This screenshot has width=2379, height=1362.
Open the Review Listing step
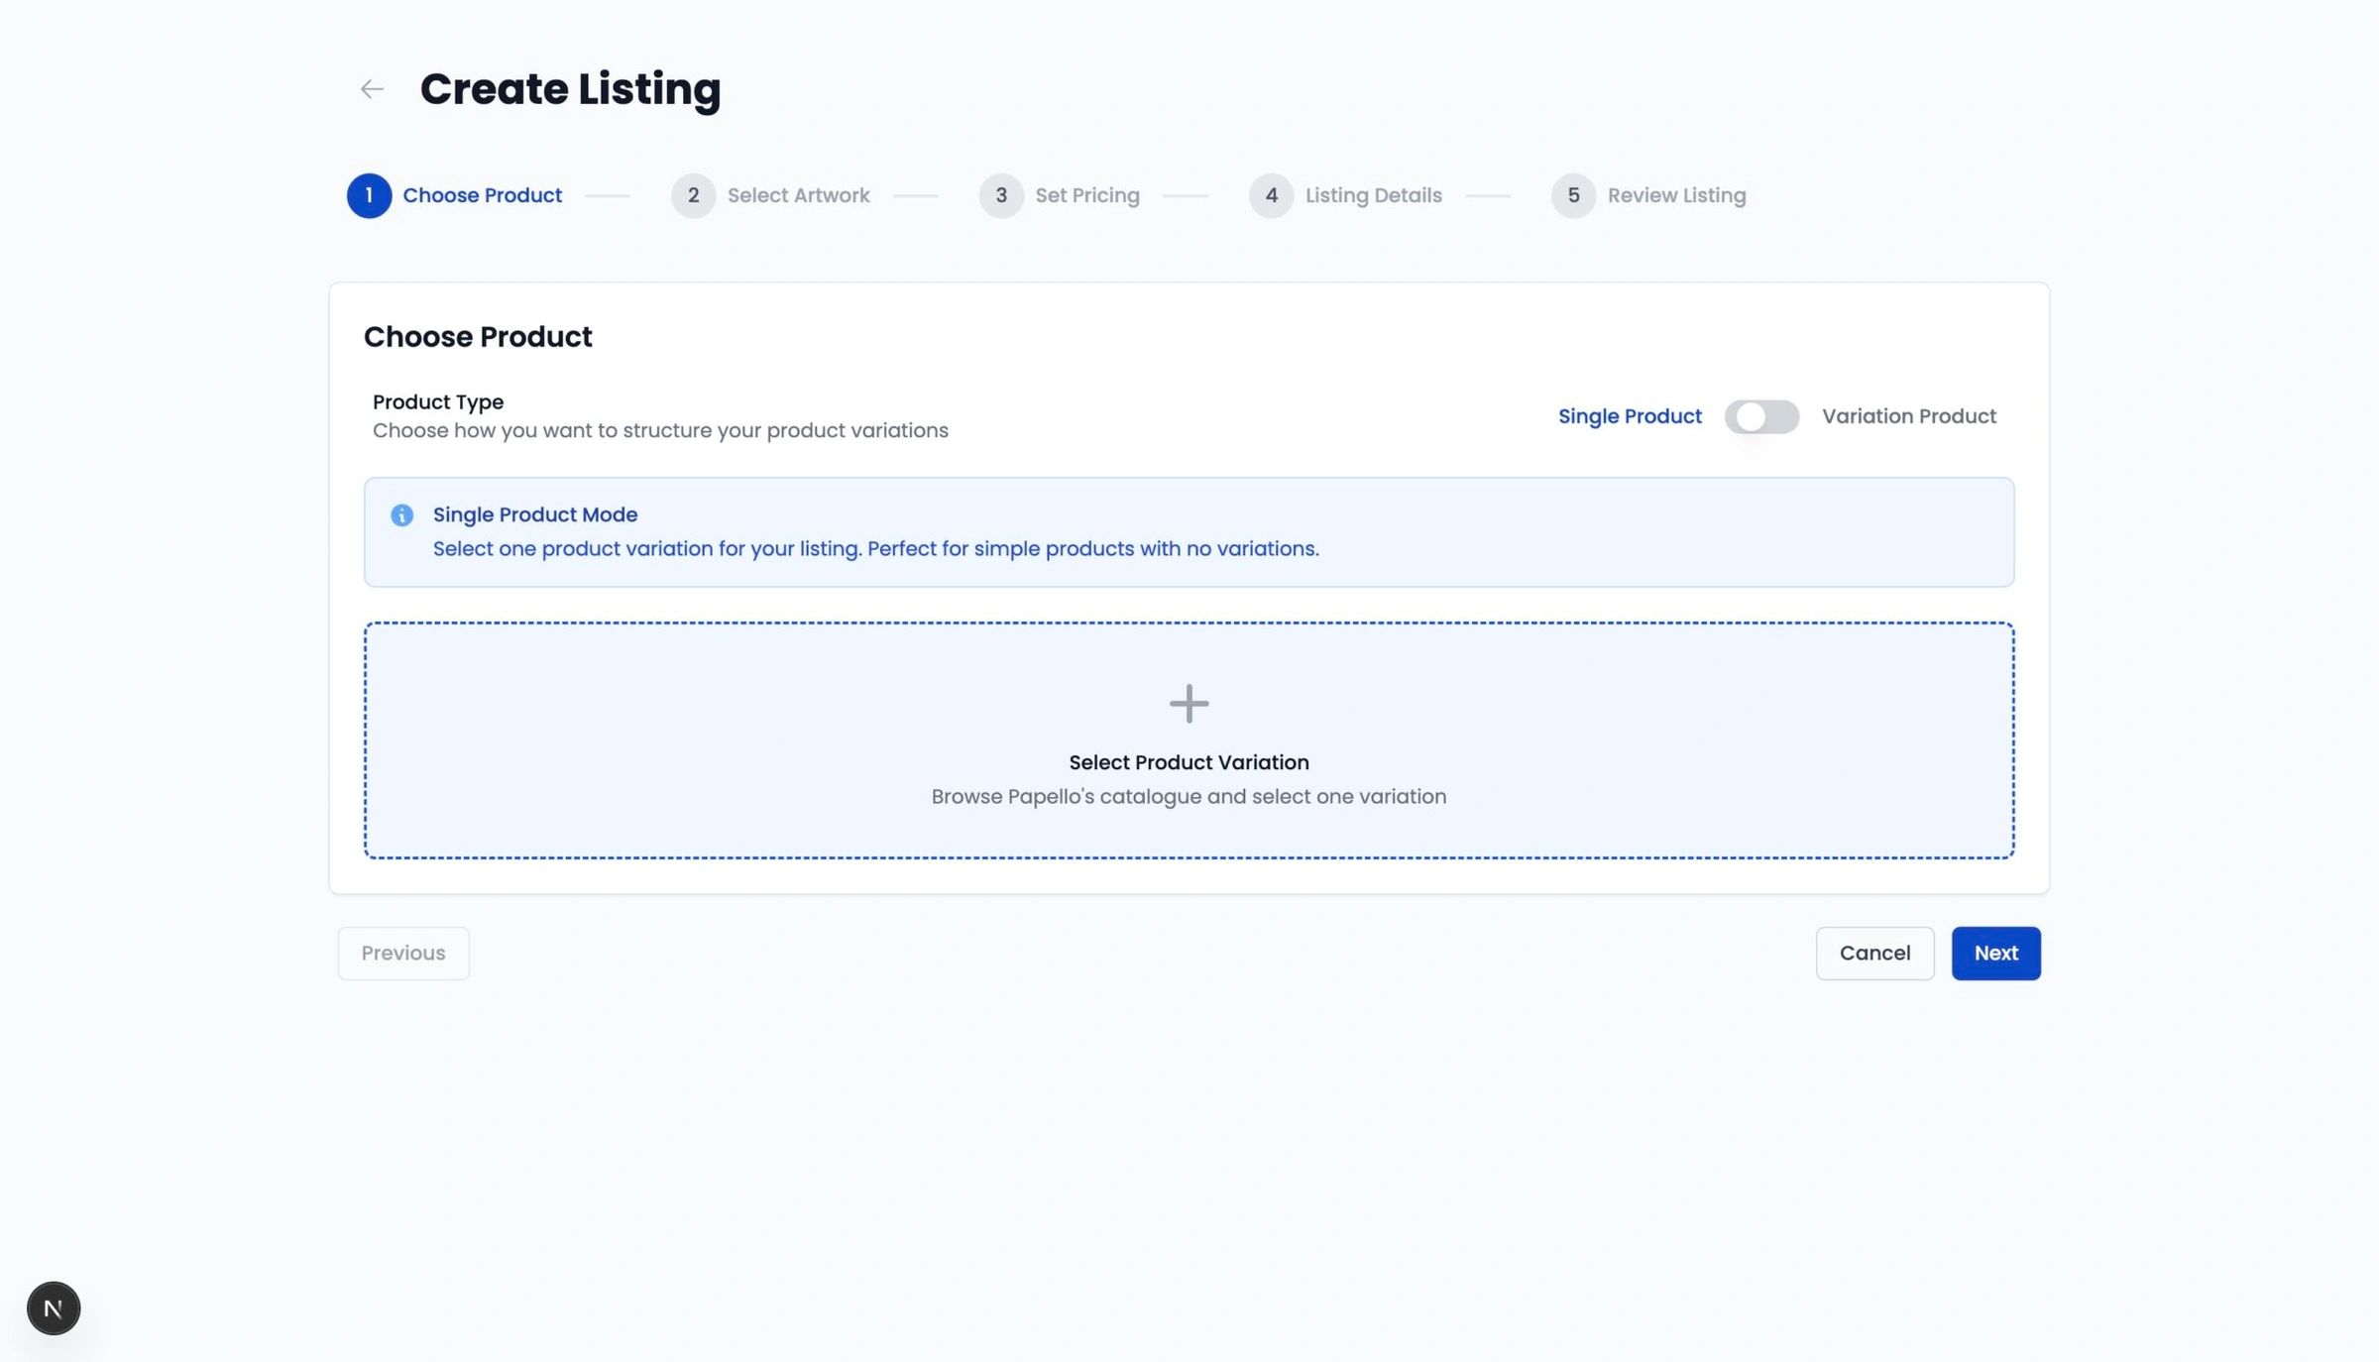coord(1676,195)
